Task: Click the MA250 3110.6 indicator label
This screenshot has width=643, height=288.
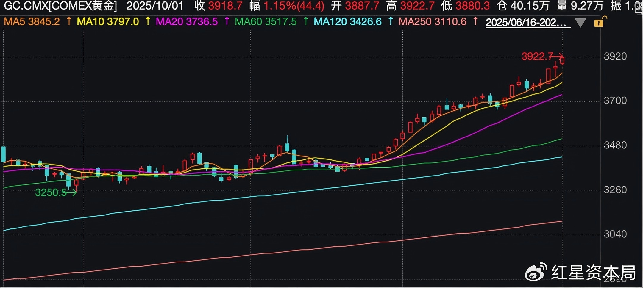Action: tap(432, 22)
